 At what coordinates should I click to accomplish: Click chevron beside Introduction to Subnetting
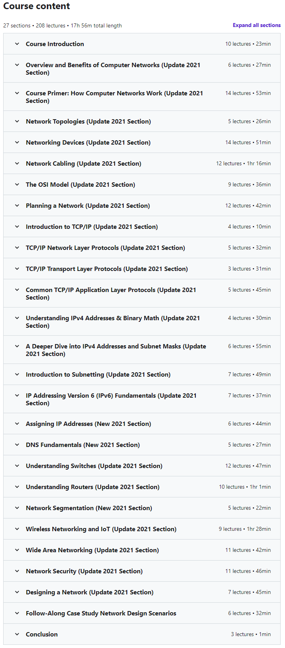point(17,375)
